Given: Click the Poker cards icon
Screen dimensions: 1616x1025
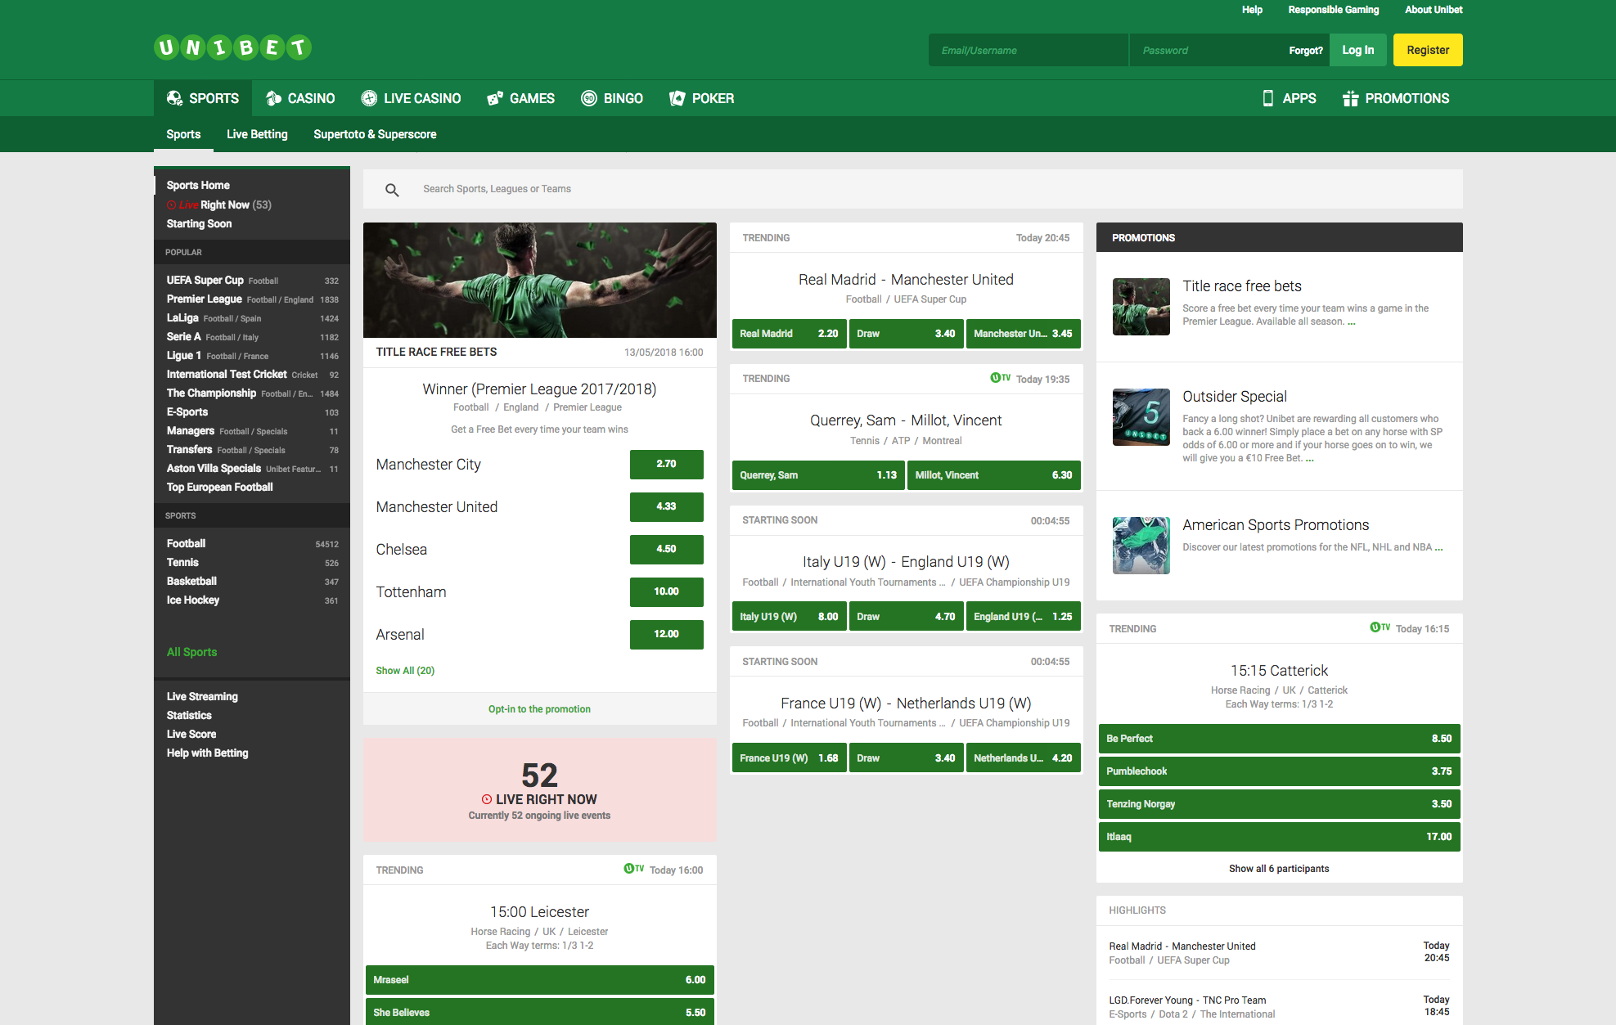Looking at the screenshot, I should 677,98.
